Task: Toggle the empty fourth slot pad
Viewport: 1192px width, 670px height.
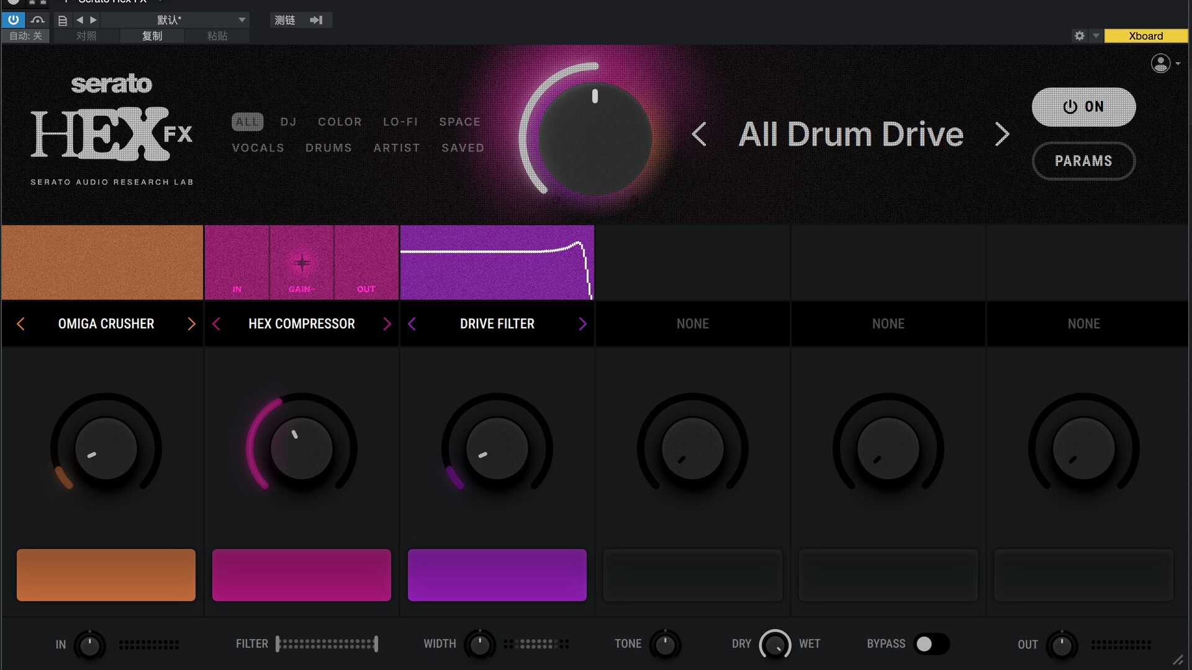Action: [693, 575]
